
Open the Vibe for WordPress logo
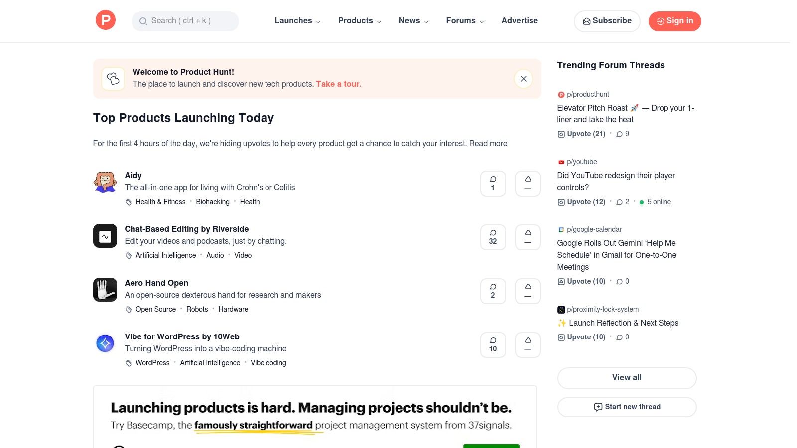pyautogui.click(x=105, y=343)
